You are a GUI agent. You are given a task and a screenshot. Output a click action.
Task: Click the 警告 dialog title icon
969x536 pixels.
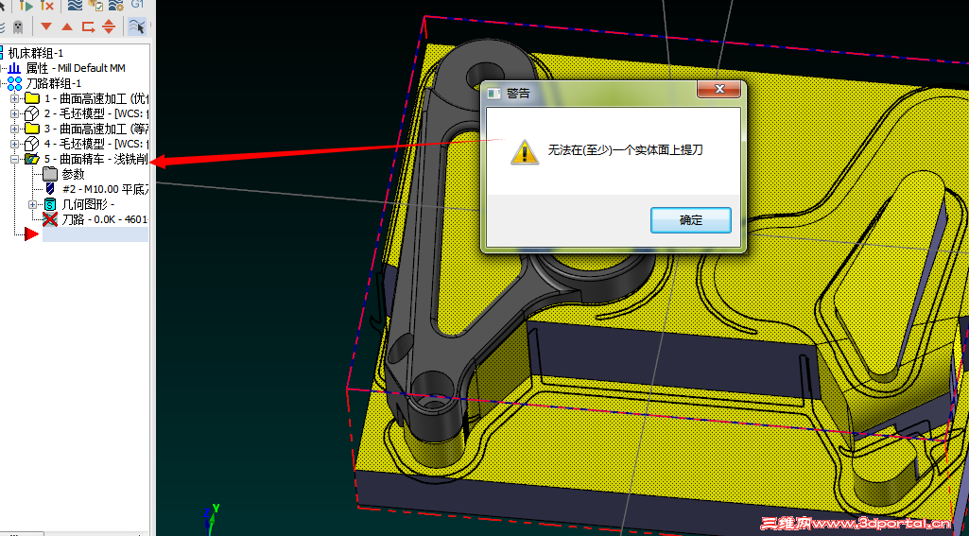(x=493, y=94)
